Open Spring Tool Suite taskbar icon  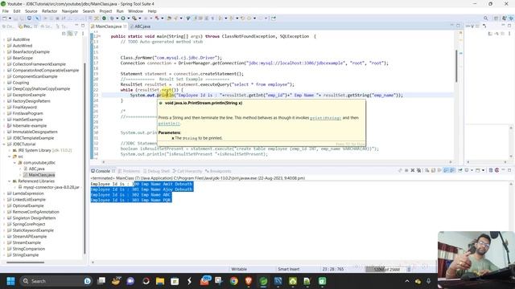point(263,281)
